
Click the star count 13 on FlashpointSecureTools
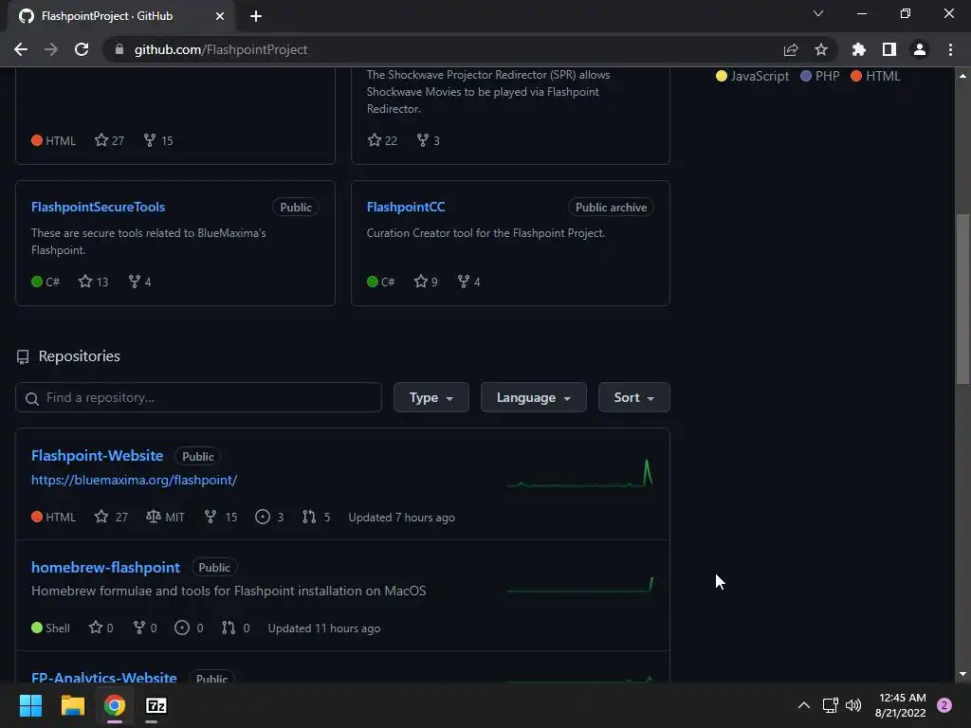pyautogui.click(x=94, y=282)
